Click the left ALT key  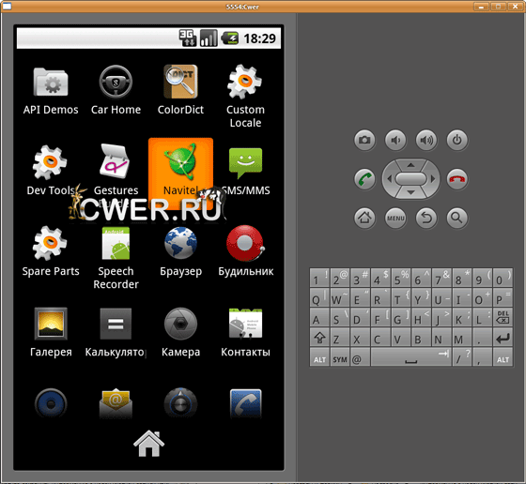coord(319,357)
